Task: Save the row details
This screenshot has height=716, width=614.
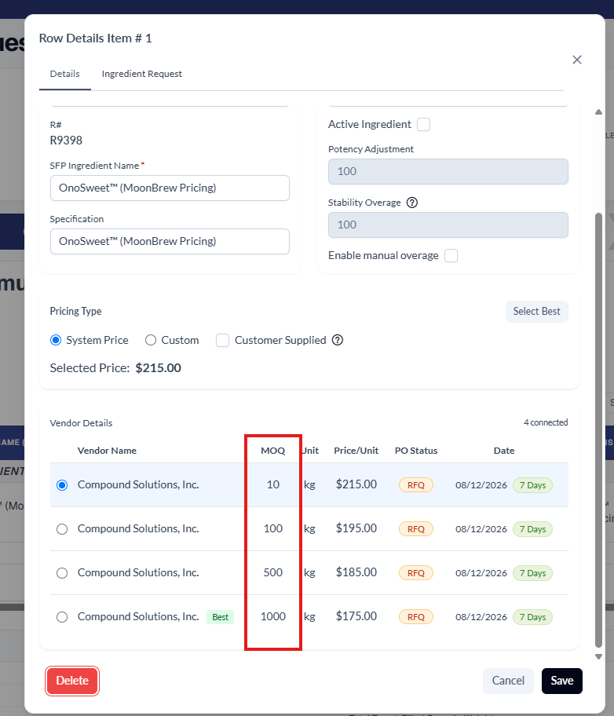Action: pyautogui.click(x=562, y=681)
